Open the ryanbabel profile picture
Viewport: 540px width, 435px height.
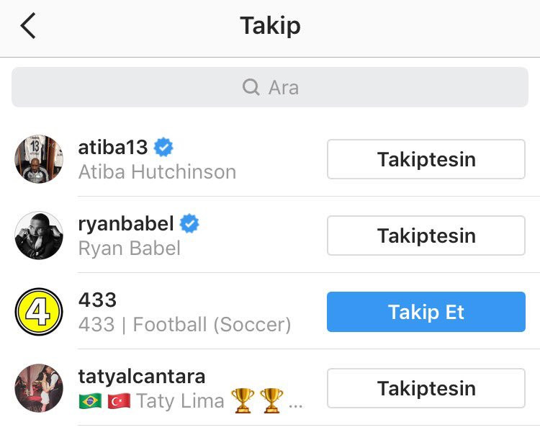coord(39,236)
